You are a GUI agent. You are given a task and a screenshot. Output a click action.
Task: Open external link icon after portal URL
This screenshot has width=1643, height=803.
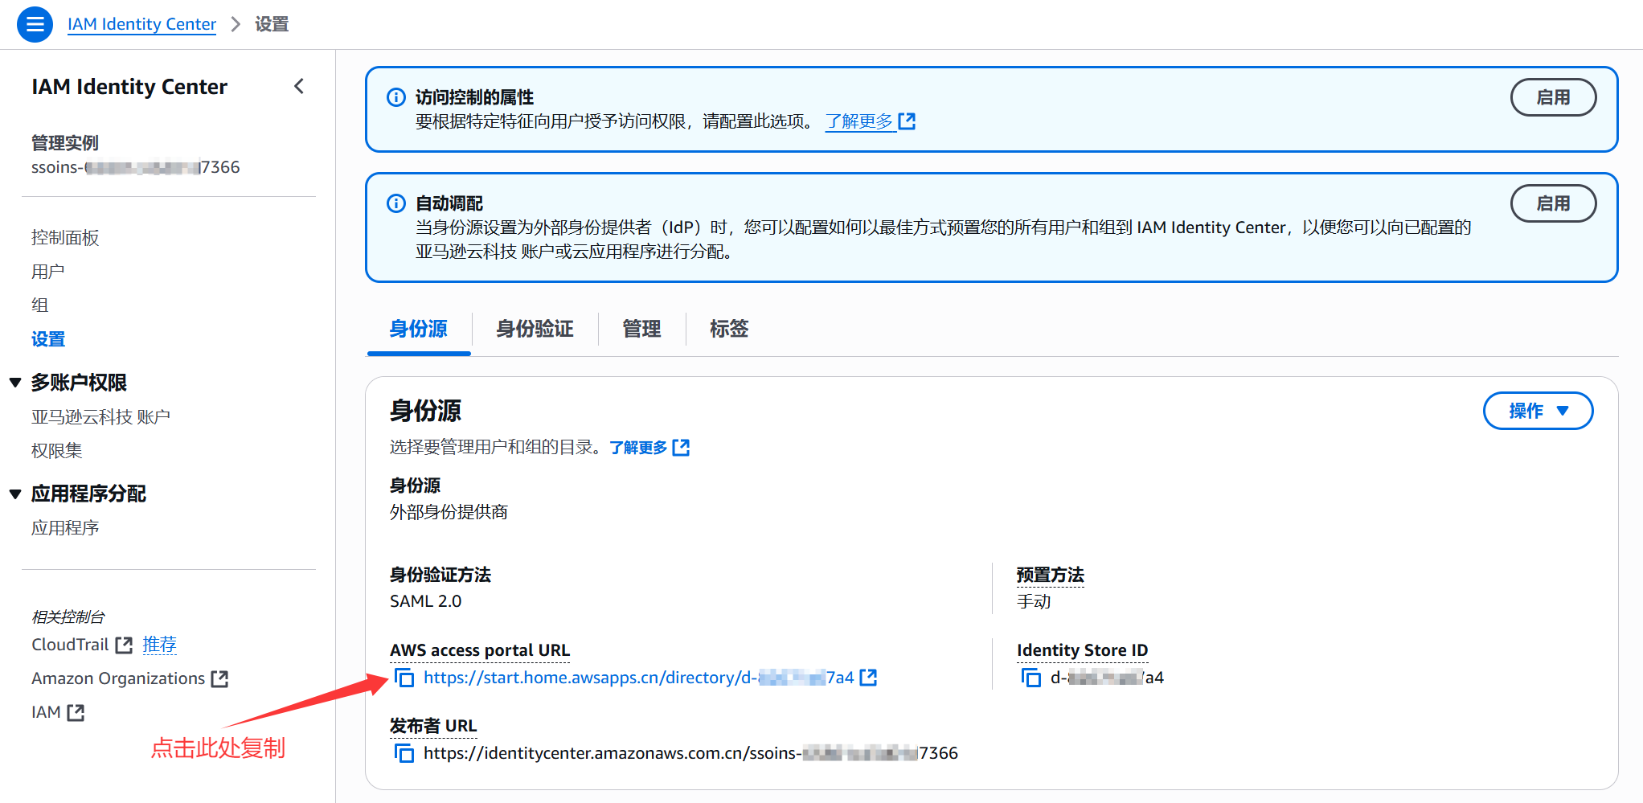pos(868,678)
